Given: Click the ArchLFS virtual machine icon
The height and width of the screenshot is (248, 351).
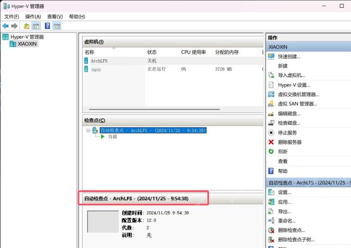Looking at the screenshot, I should (86, 61).
